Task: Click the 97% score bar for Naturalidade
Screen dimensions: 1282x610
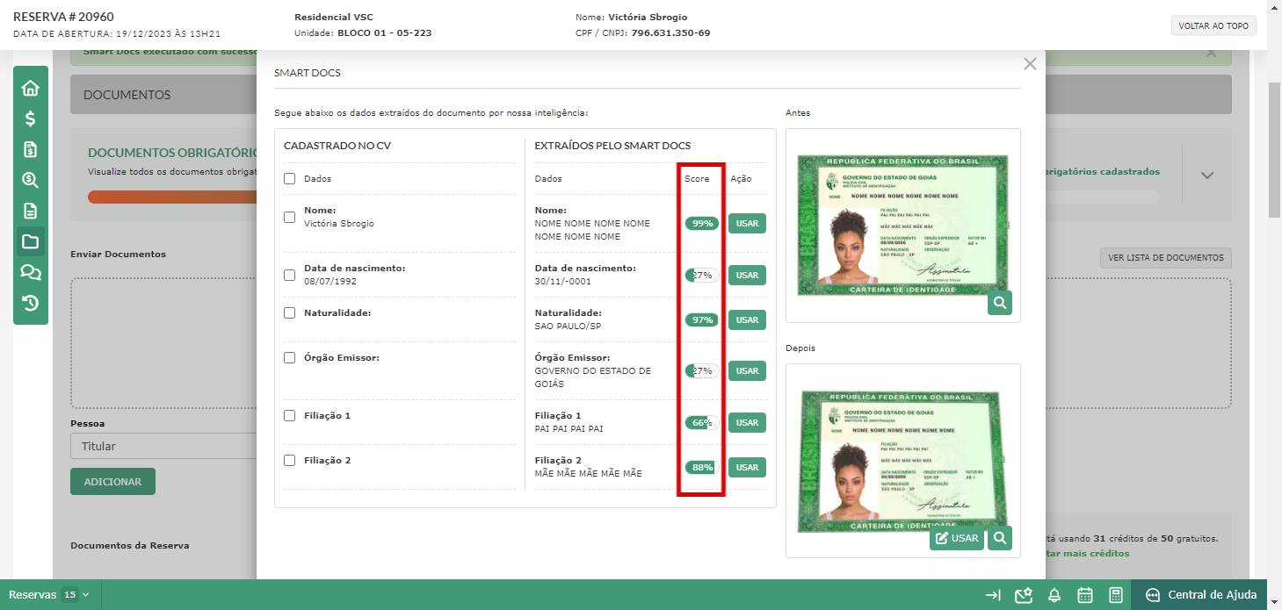Action: point(702,319)
